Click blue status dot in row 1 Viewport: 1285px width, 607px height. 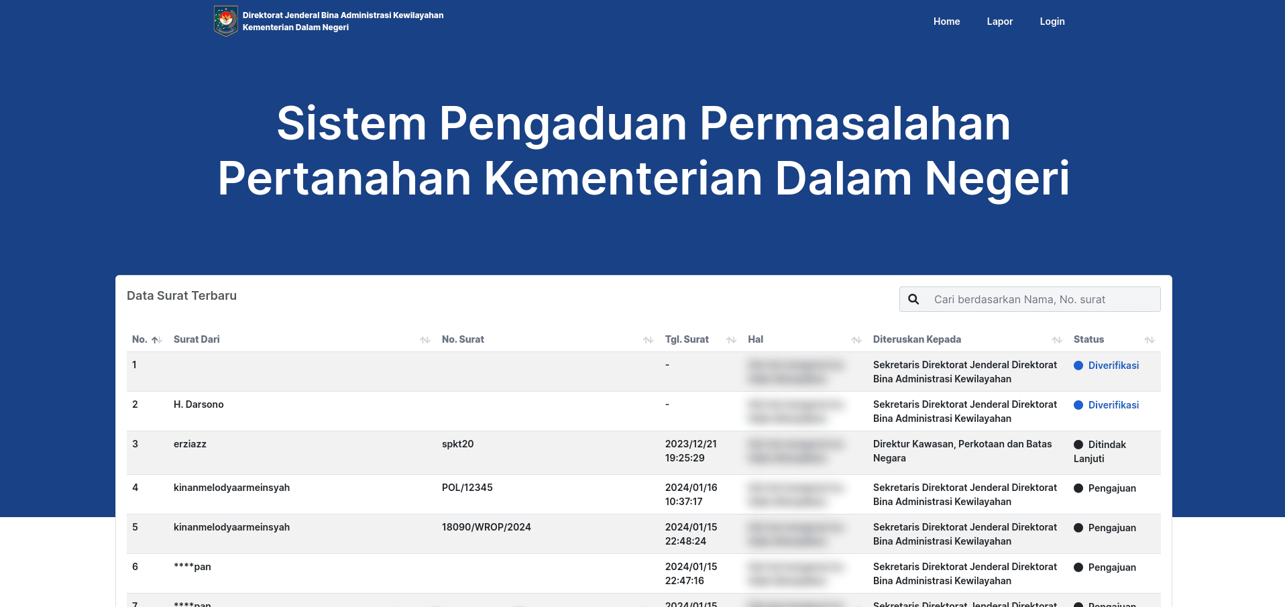click(x=1078, y=366)
